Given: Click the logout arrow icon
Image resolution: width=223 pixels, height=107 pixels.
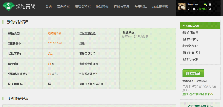Looking at the screenshot, I should (209, 9).
